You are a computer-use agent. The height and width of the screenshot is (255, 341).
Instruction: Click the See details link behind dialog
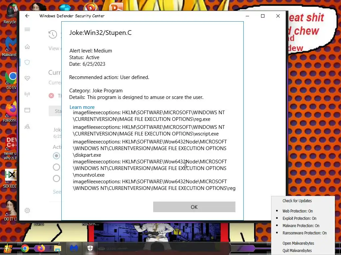[x=57, y=192]
